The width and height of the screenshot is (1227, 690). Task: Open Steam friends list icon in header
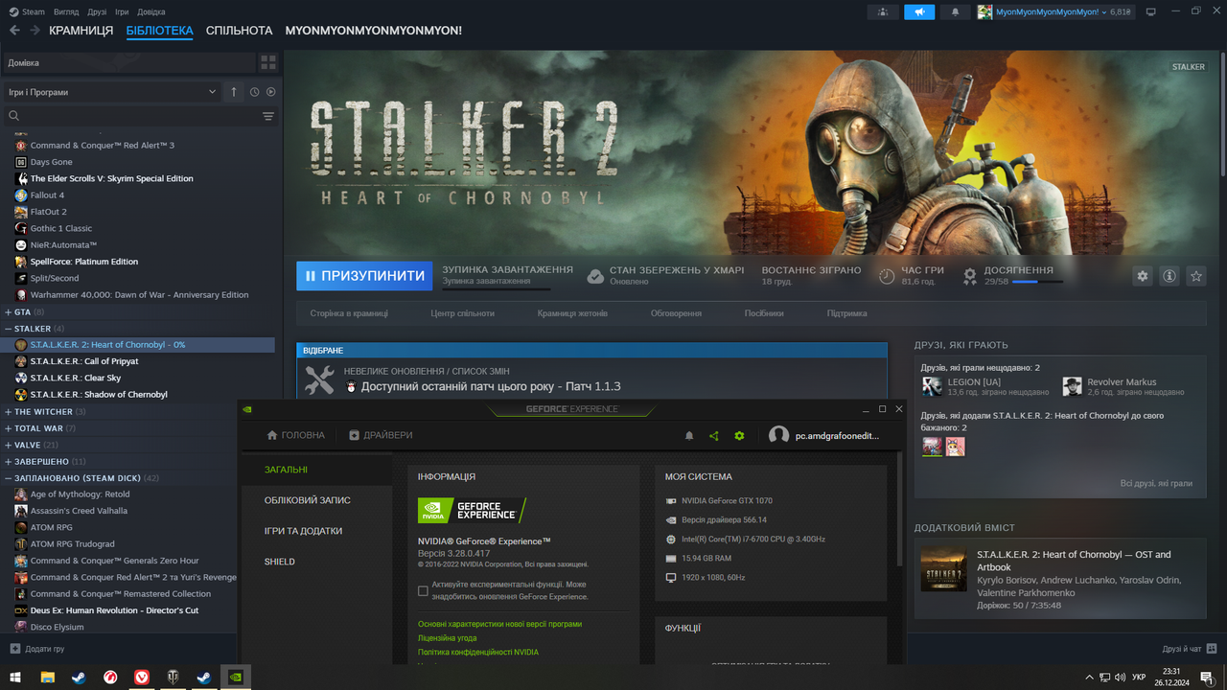[x=883, y=11]
